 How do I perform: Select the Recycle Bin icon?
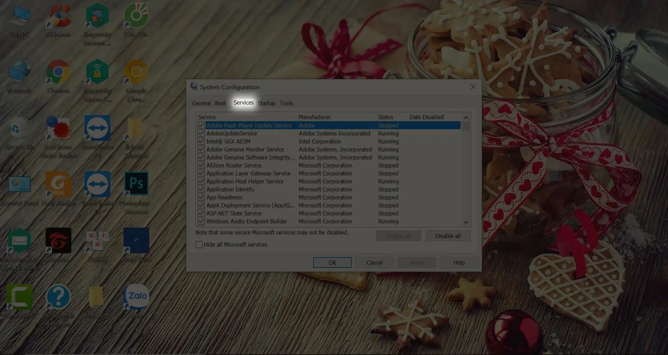tap(19, 133)
